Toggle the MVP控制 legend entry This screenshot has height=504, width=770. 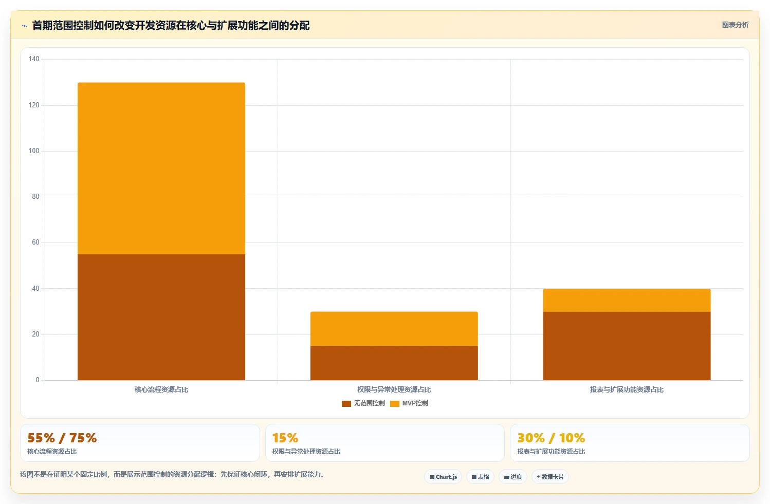[409, 403]
